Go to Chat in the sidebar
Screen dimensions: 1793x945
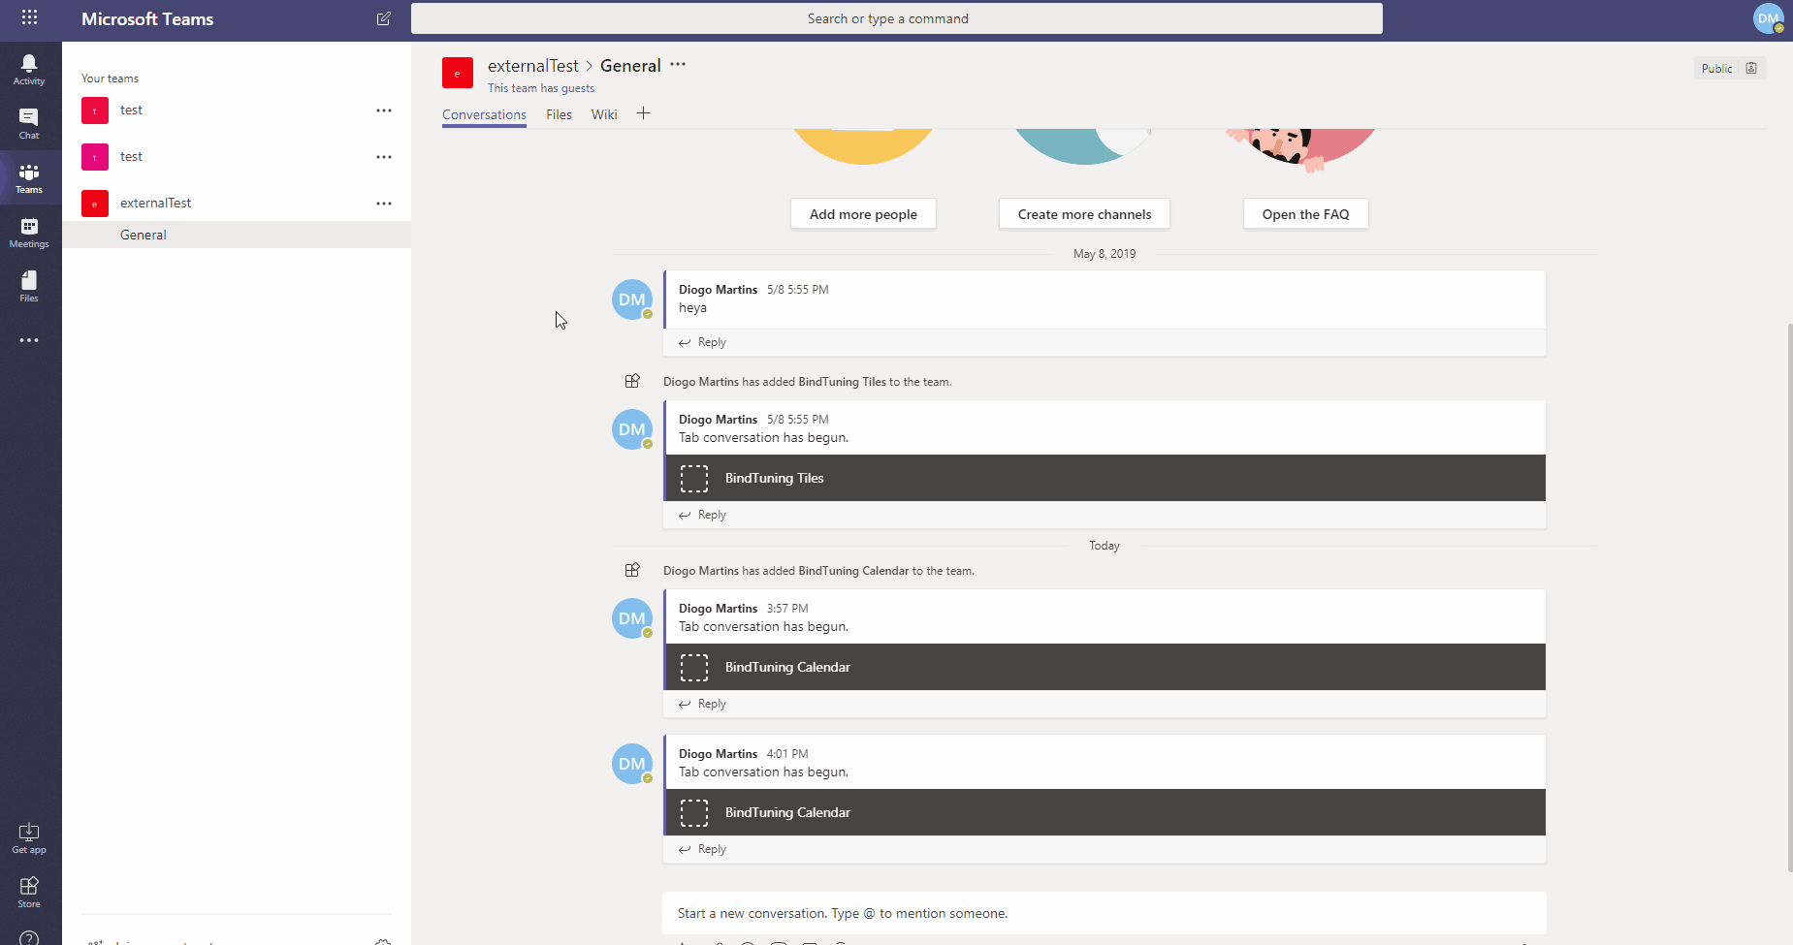pos(29,124)
